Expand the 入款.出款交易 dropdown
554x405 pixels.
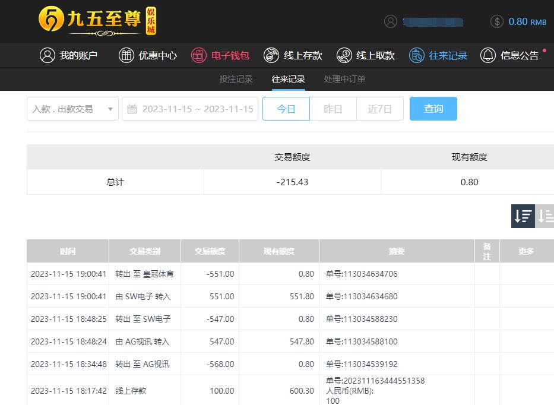72,109
